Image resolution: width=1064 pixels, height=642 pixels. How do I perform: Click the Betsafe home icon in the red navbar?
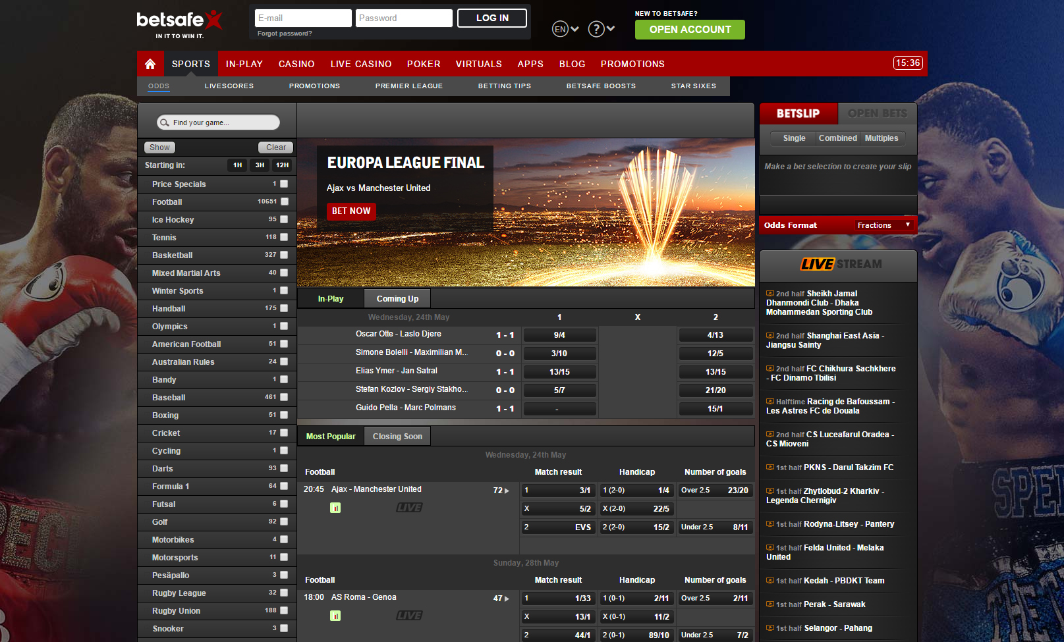click(x=150, y=63)
